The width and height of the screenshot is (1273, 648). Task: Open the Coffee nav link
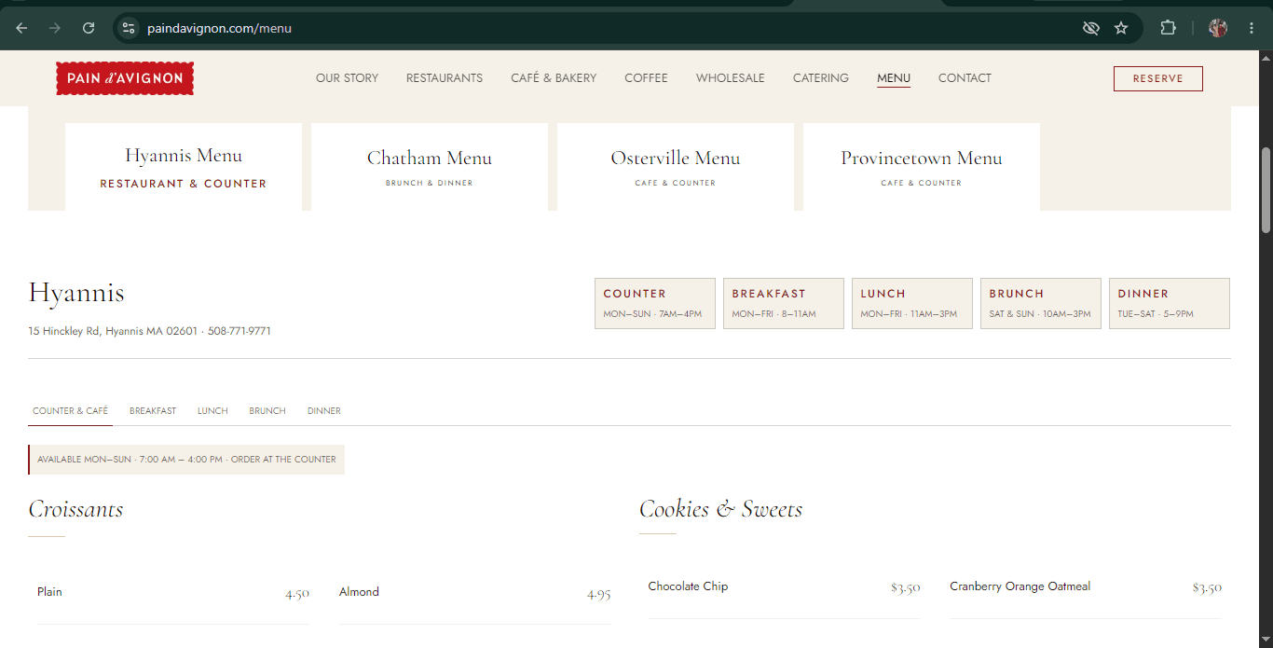pos(647,78)
